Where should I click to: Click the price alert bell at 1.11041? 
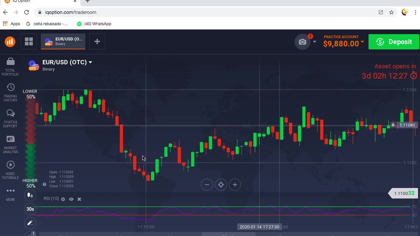pos(393,125)
